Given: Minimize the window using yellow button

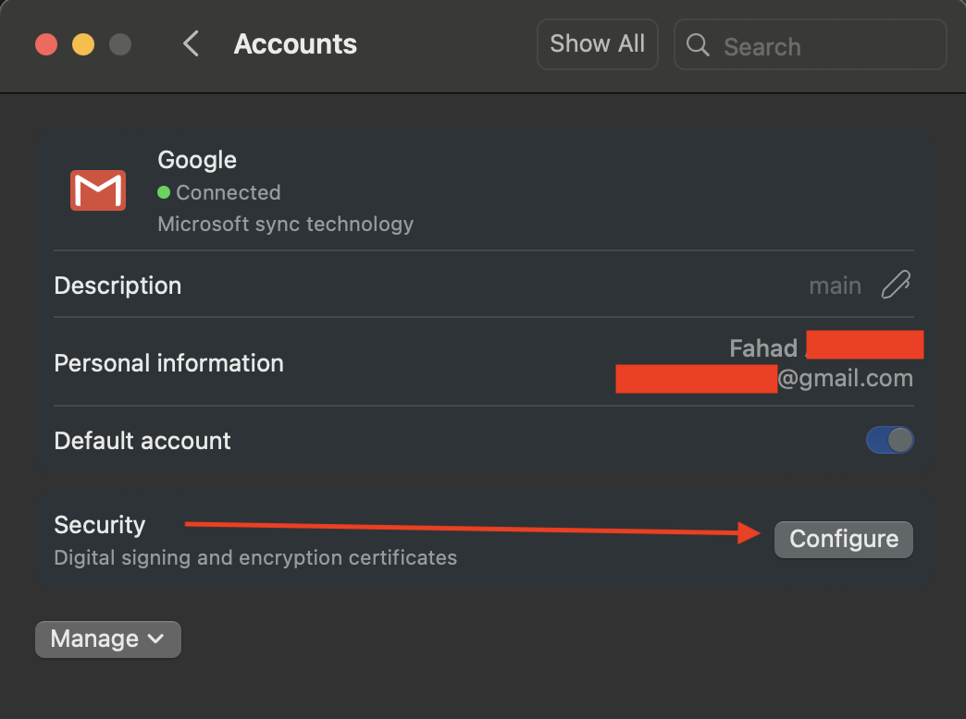Looking at the screenshot, I should coord(83,44).
